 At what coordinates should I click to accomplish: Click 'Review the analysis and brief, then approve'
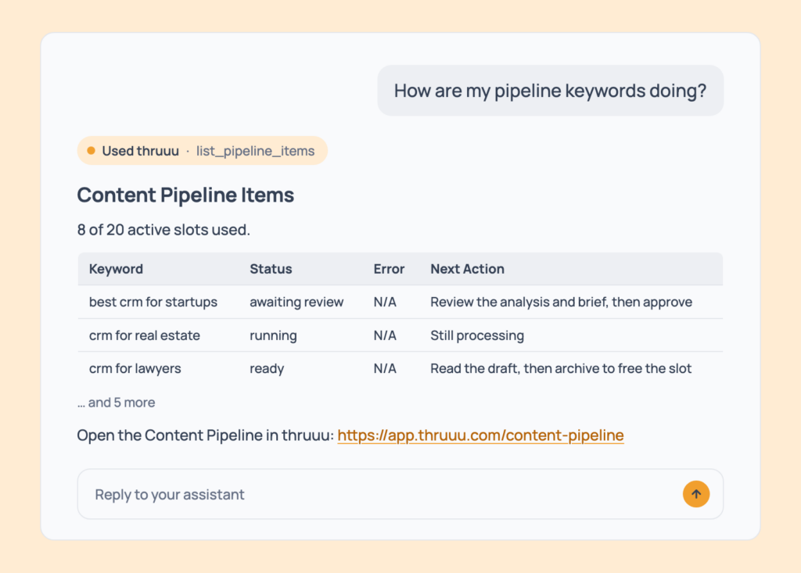coord(561,302)
